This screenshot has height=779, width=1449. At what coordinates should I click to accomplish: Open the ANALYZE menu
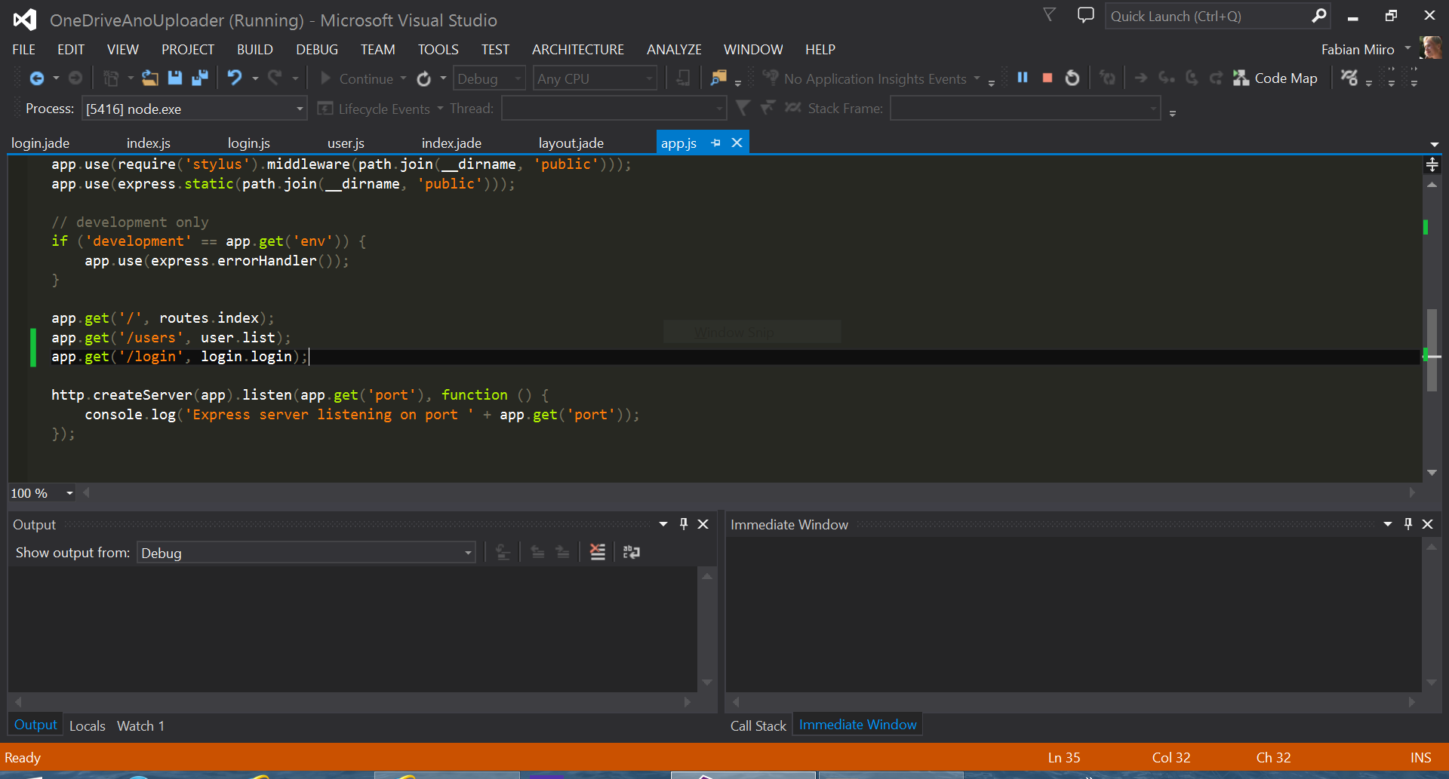[674, 50]
